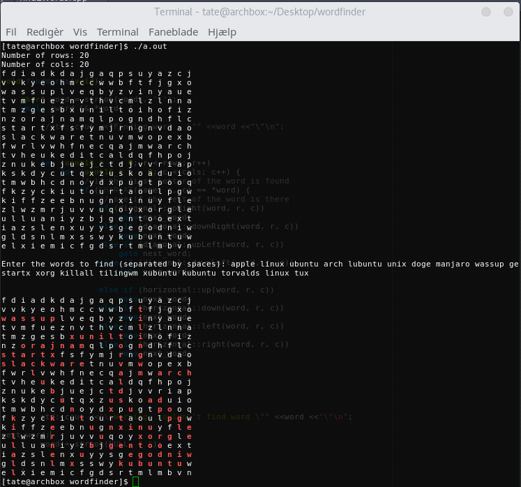
Task: Open the Terminal menu
Action: [118, 32]
